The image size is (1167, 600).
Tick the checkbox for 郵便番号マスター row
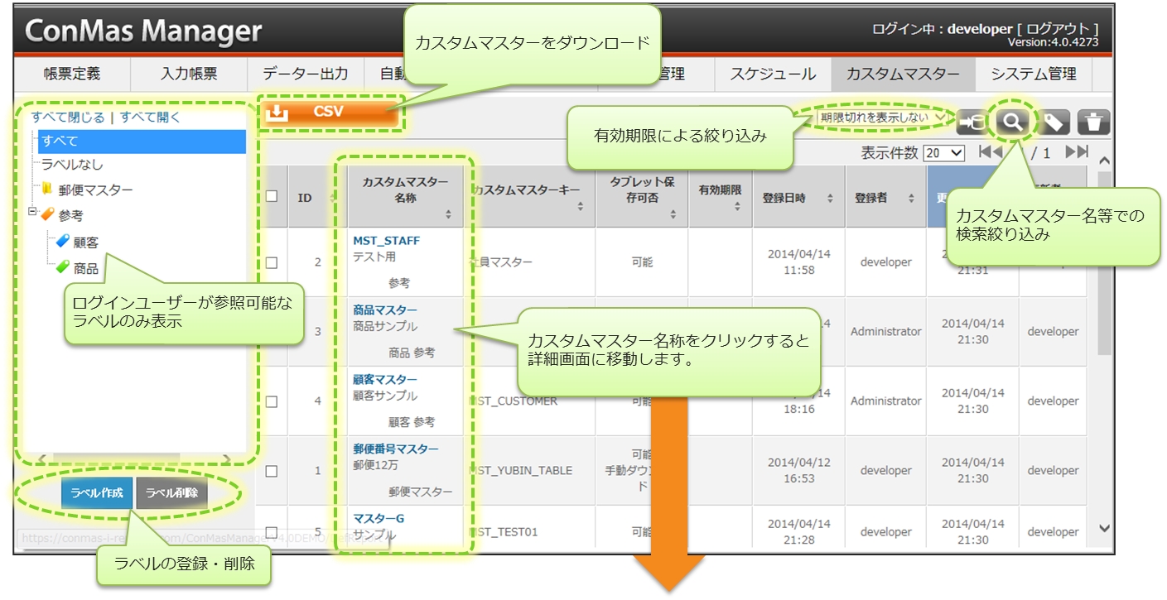[272, 471]
